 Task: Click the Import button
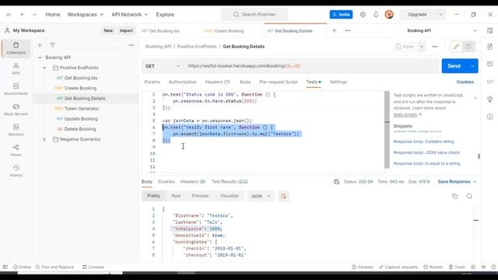pos(126,31)
